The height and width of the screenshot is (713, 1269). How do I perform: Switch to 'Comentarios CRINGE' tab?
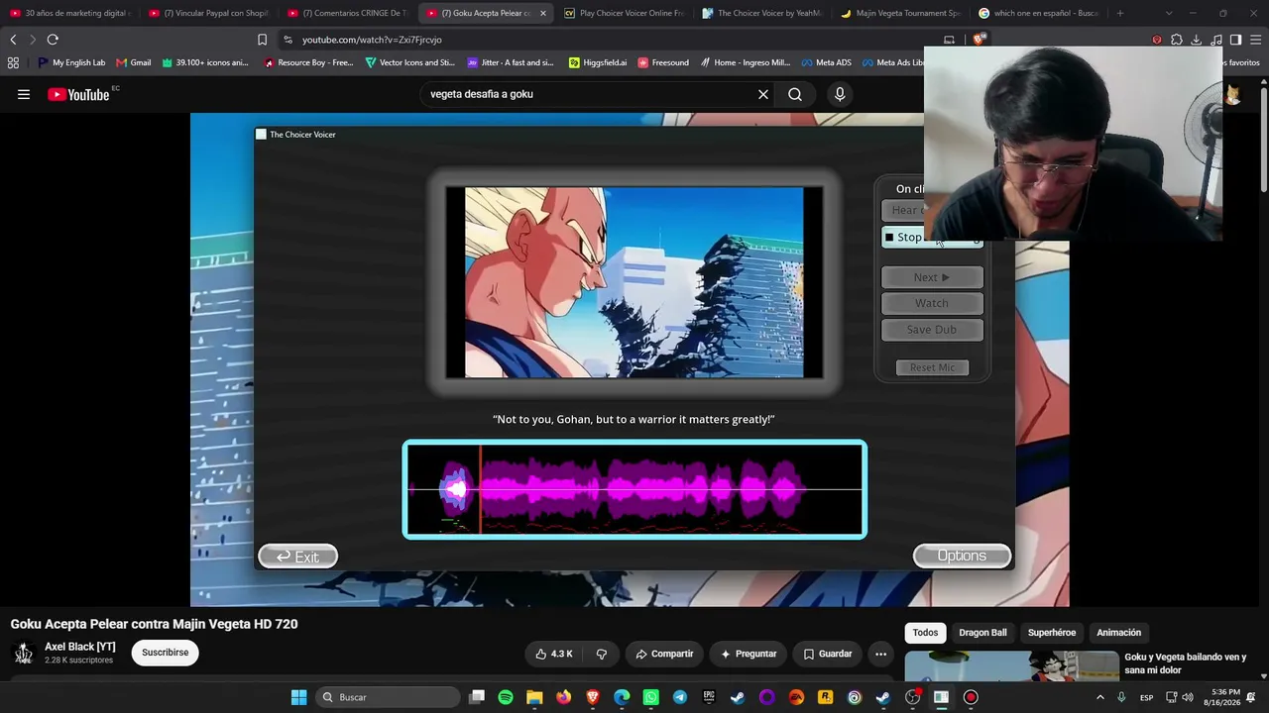coord(347,13)
